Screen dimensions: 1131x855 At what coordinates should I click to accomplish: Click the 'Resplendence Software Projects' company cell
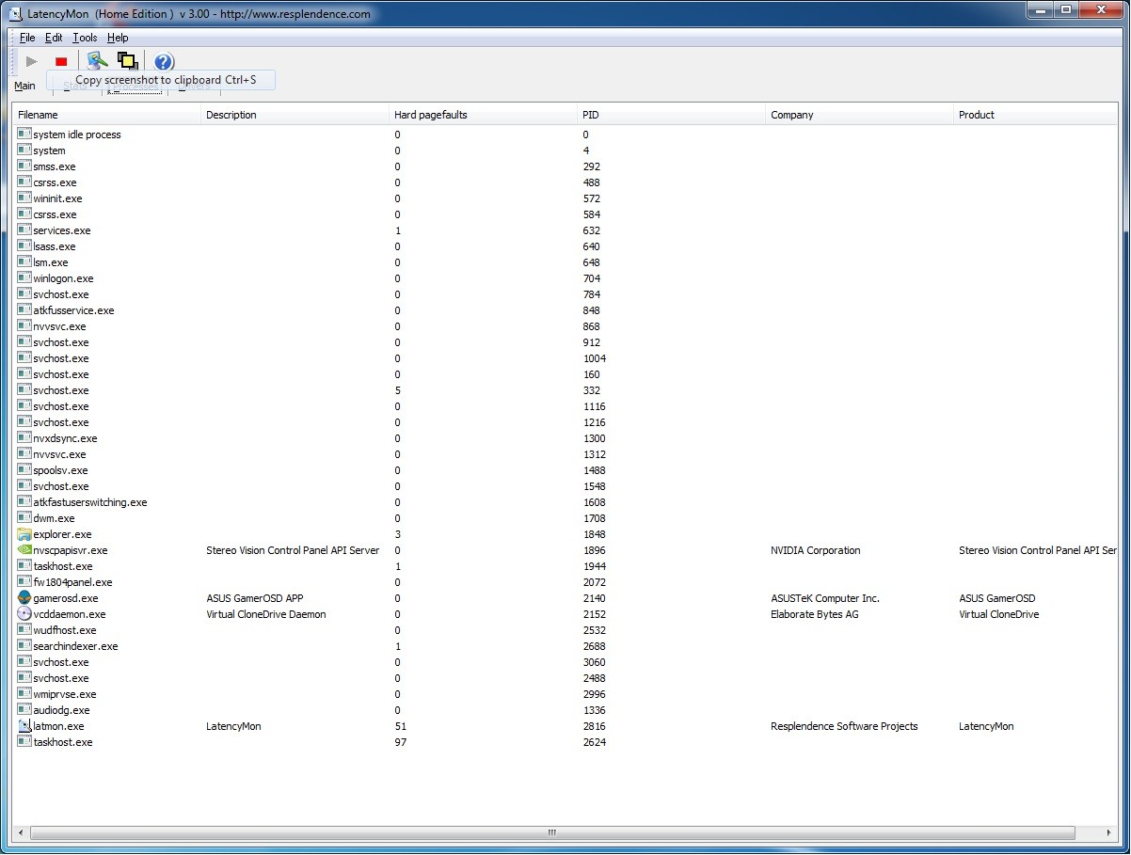click(844, 726)
